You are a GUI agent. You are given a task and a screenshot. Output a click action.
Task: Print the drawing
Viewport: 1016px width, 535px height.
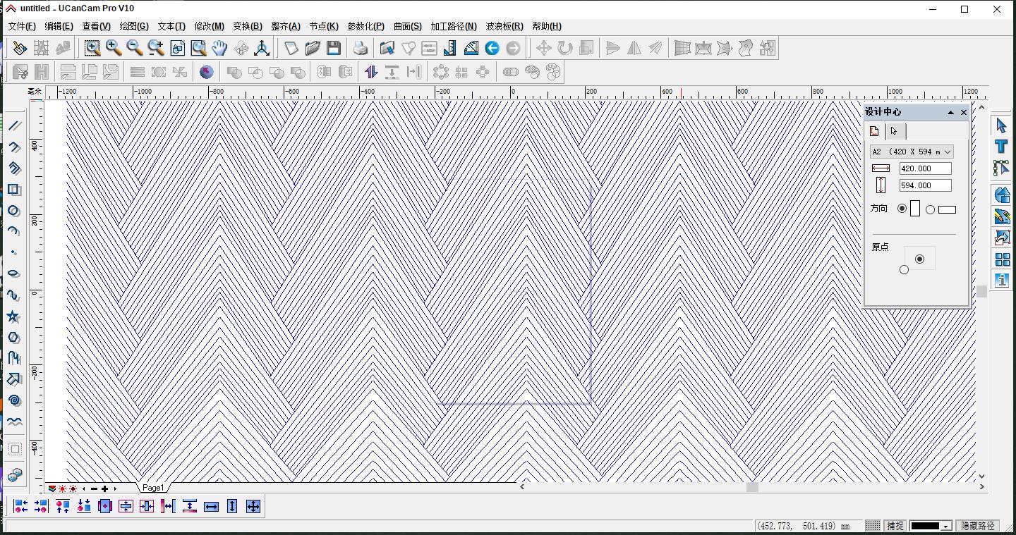point(361,48)
